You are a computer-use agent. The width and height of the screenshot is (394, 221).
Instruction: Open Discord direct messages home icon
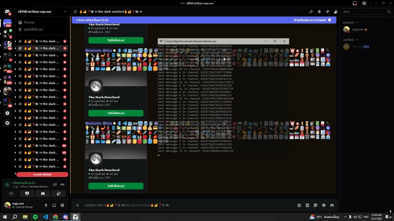tap(7, 12)
